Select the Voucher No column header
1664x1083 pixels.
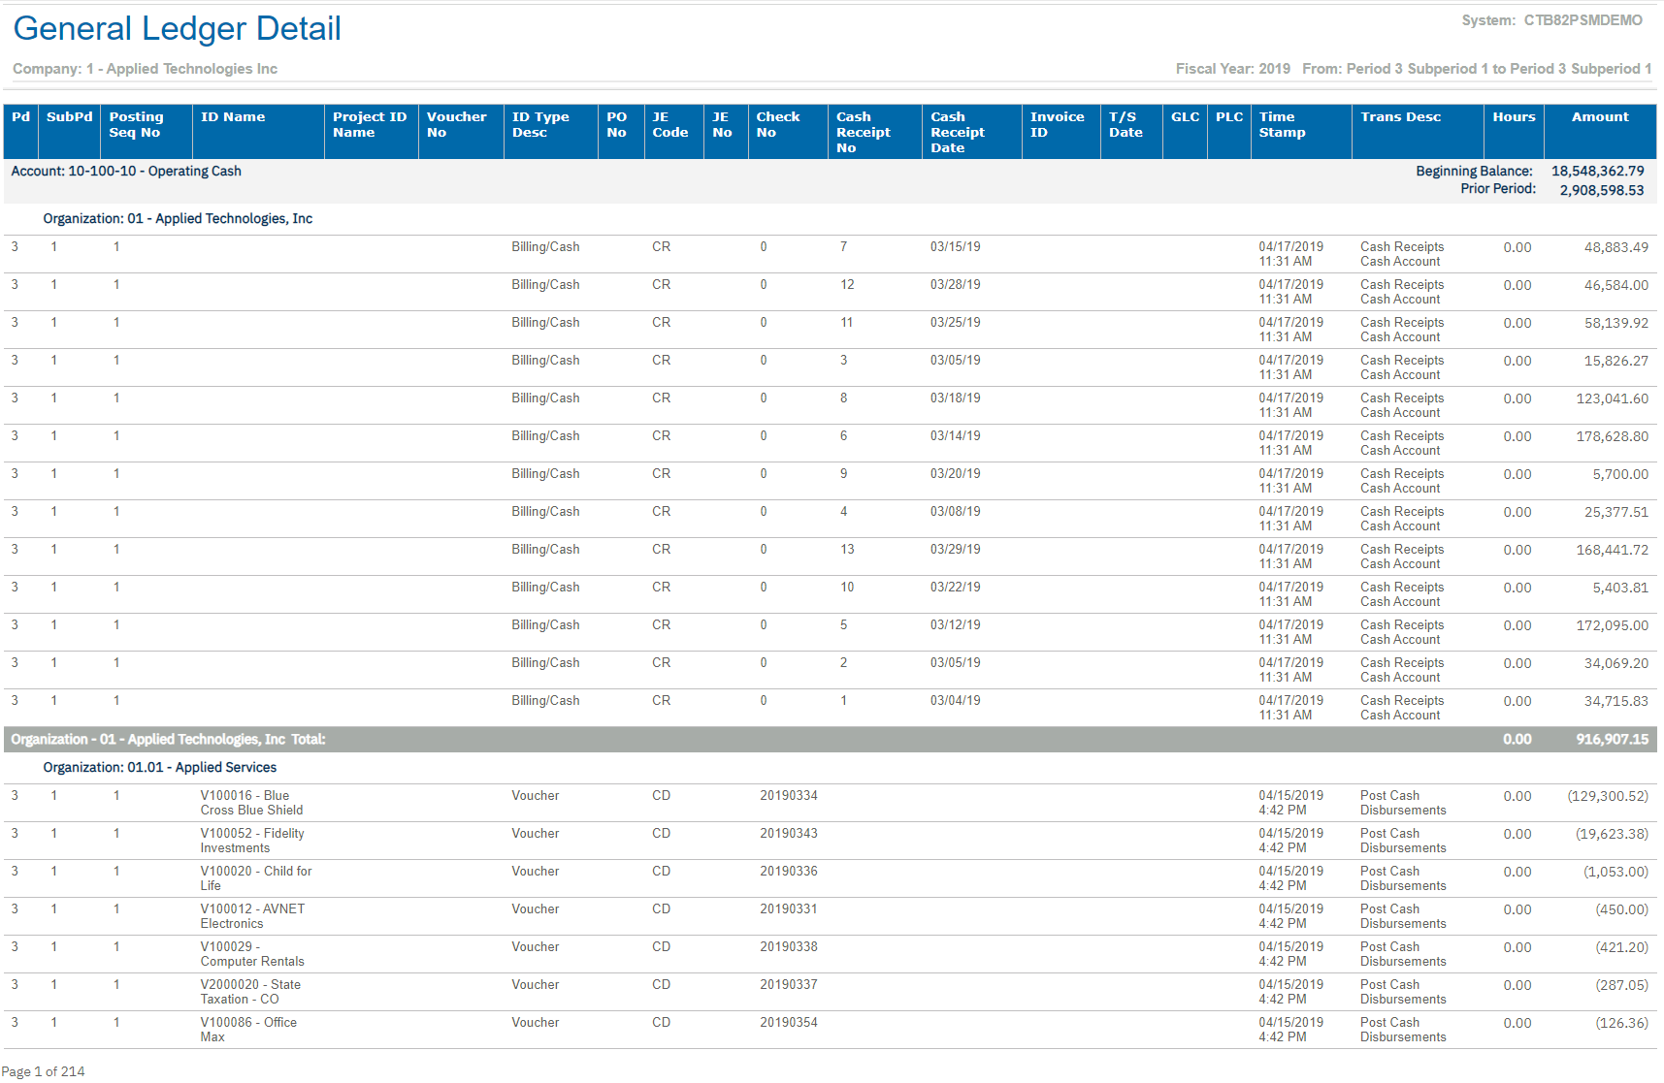point(456,125)
